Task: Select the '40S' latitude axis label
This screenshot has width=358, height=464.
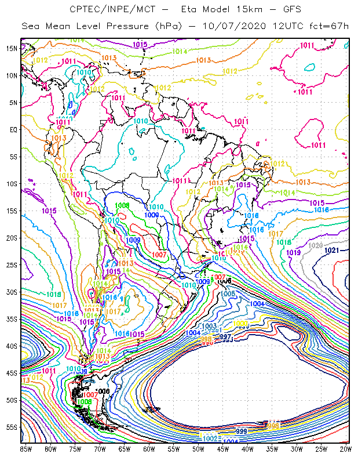Action: [x=12, y=346]
